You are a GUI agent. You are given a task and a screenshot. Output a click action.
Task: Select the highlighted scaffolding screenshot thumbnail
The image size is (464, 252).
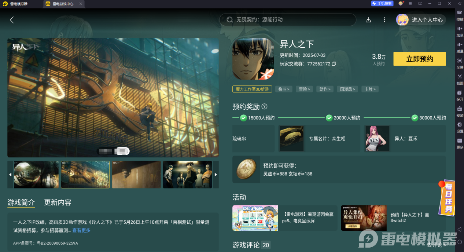pos(85,175)
